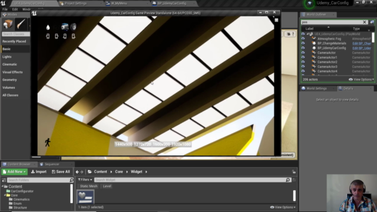Viewport: 377px width, 212px height.
Task: Select the Place mode icon in Modes panel
Action: pyautogui.click(x=8, y=24)
